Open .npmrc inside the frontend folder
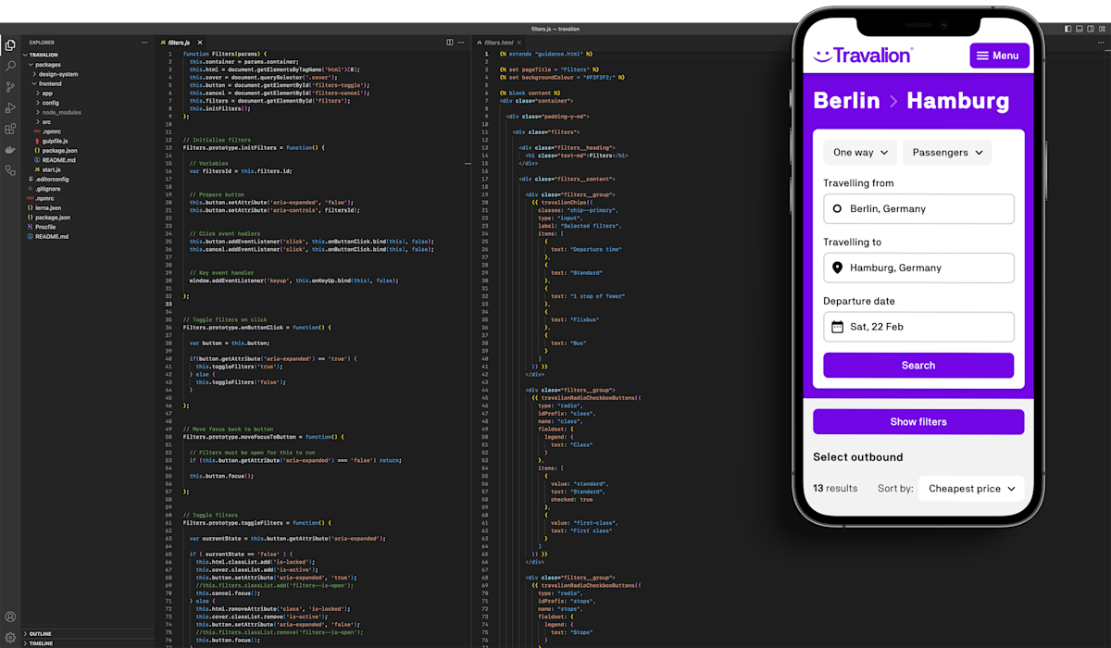 49,131
